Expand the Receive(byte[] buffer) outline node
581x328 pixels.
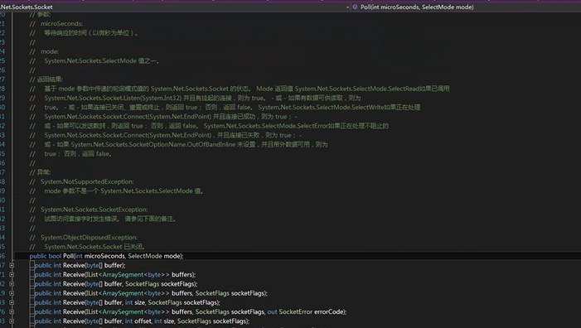[x=12, y=265]
